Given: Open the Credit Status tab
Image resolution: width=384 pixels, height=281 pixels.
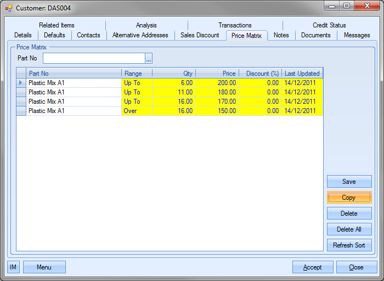Looking at the screenshot, I should pos(329,25).
